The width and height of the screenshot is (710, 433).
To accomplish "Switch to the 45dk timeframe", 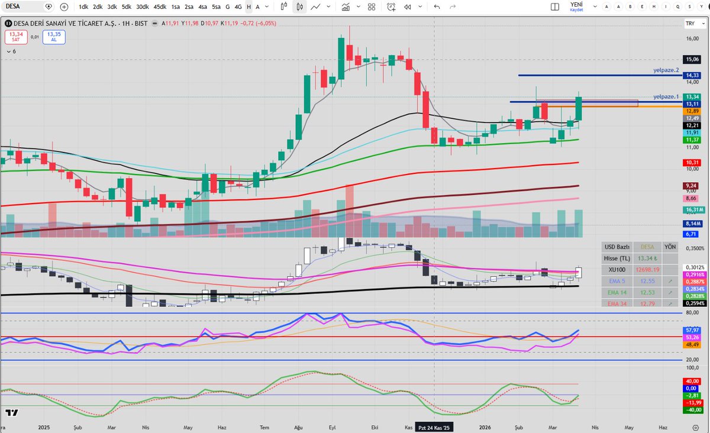I will pos(160,7).
